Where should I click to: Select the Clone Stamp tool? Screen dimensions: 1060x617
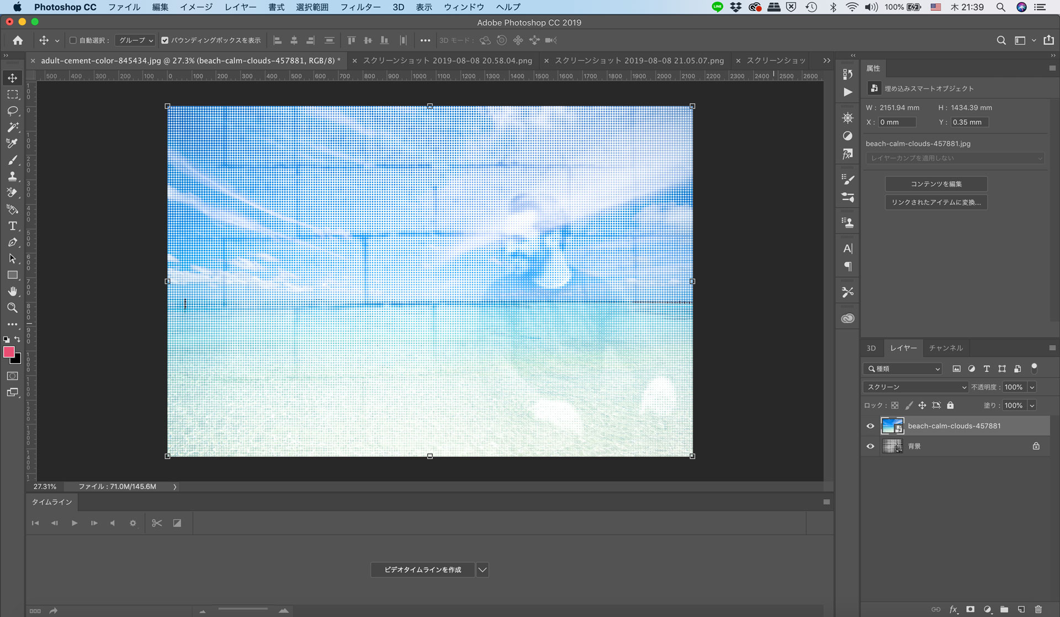pos(12,177)
